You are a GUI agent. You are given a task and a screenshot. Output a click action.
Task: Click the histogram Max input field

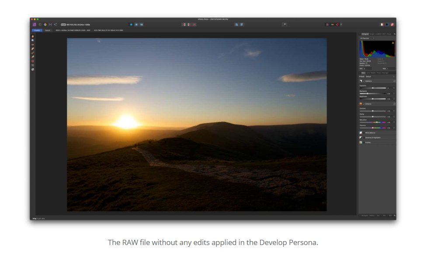pos(391,68)
